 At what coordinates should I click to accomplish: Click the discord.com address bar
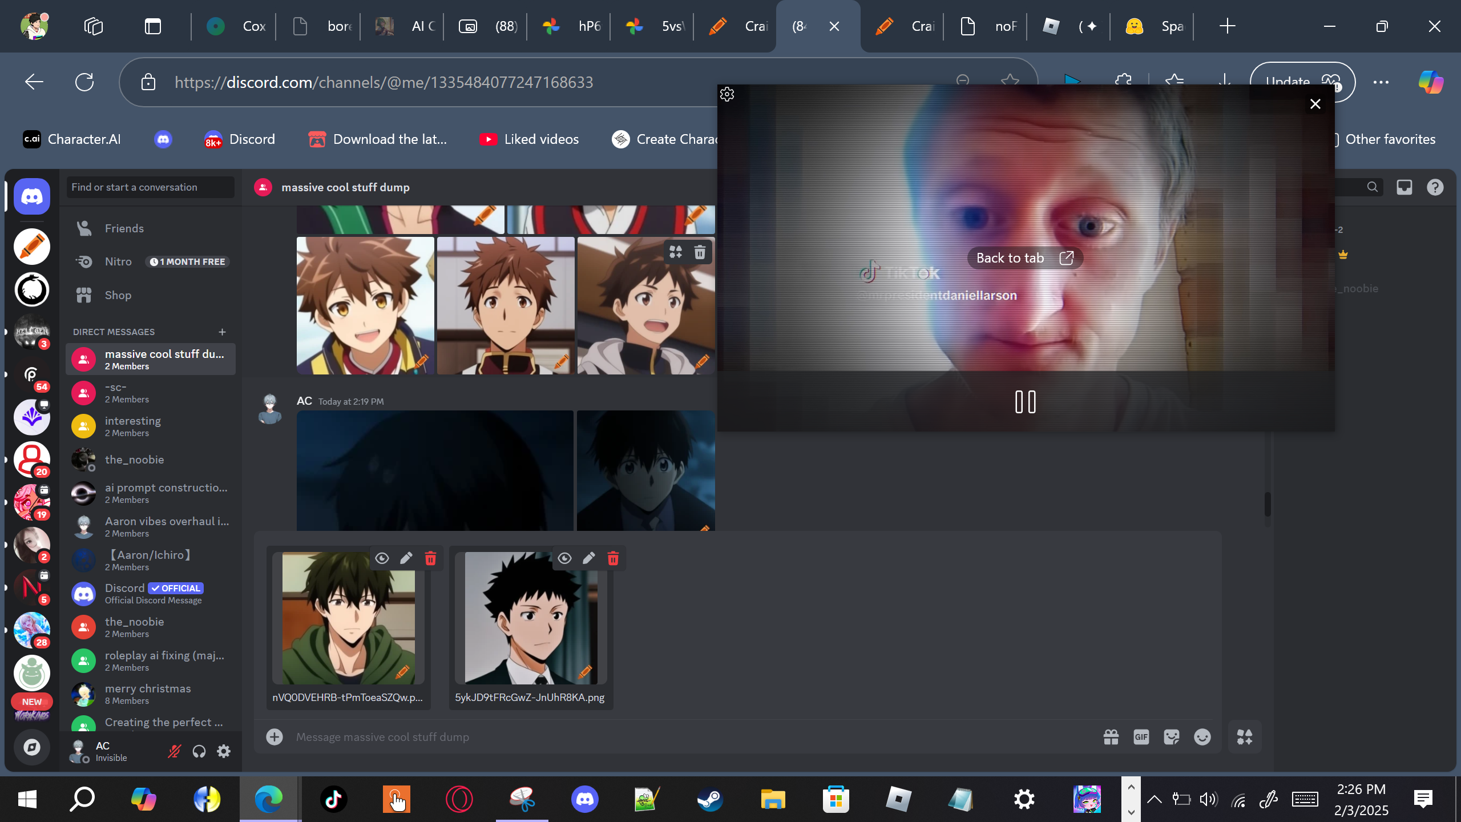[384, 82]
